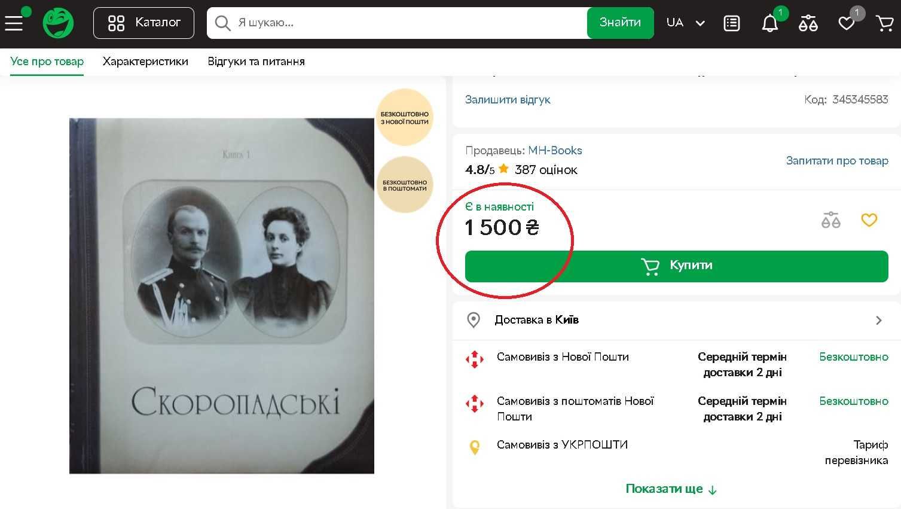
Task: Click the green smiley Rozetka logo
Action: (x=58, y=23)
